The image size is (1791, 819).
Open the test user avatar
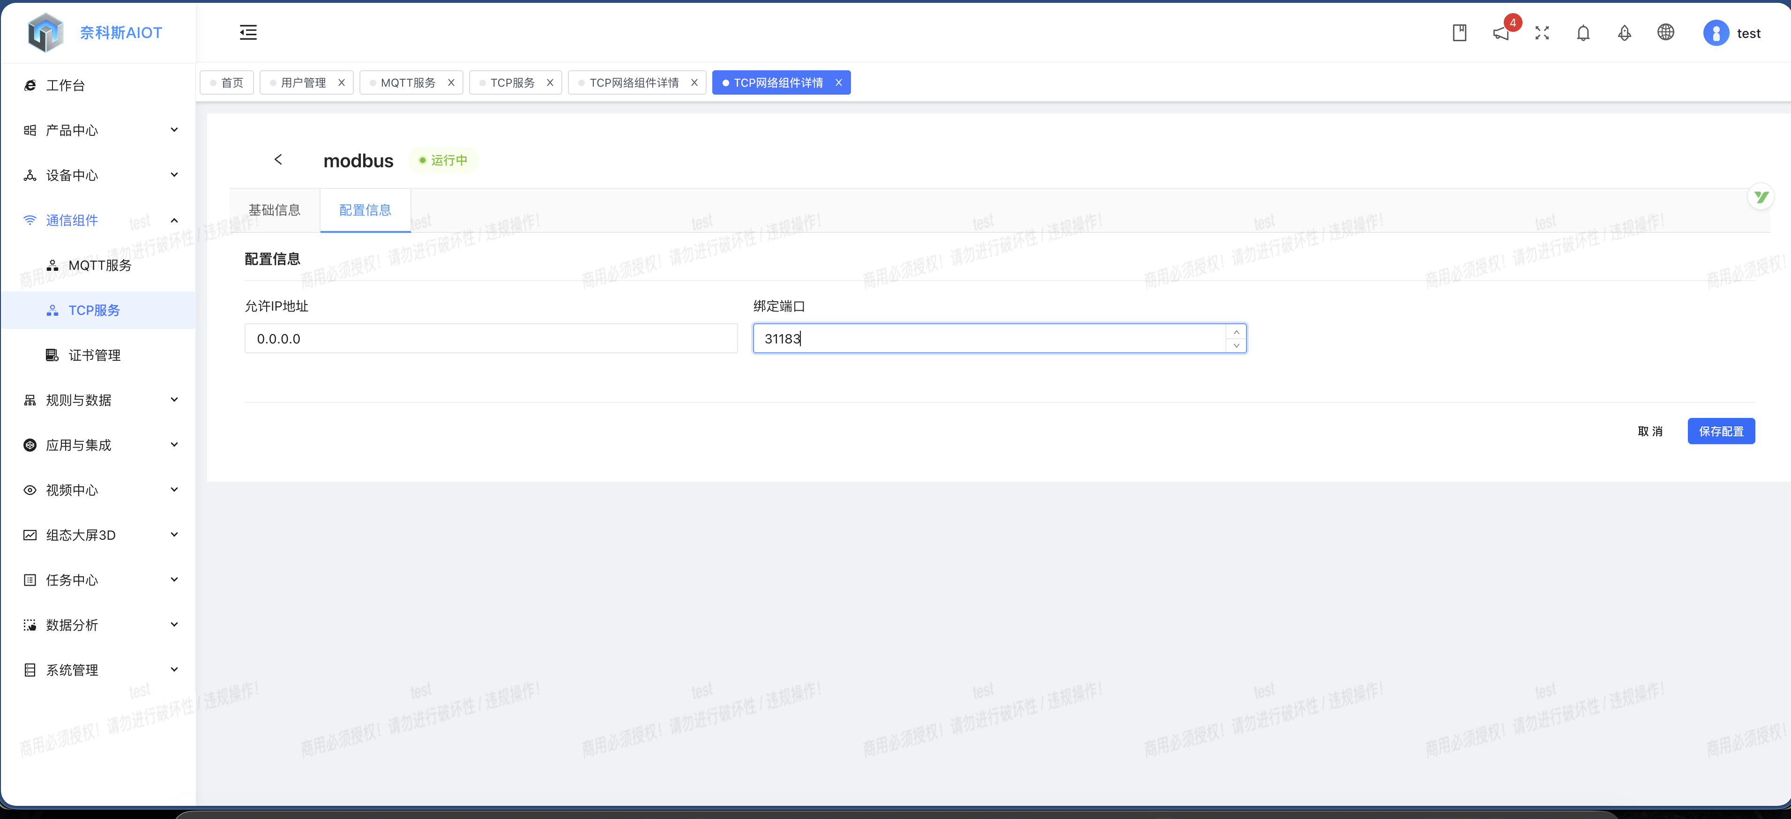coord(1716,33)
